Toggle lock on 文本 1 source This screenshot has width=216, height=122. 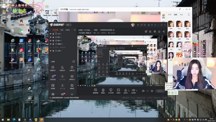(53, 34)
